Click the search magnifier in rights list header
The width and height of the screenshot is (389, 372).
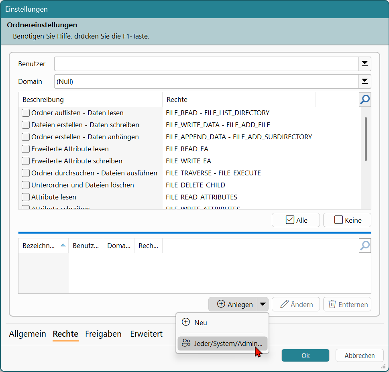(x=365, y=100)
